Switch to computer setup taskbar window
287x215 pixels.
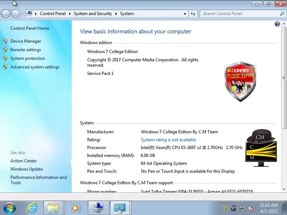[x=98, y=208]
